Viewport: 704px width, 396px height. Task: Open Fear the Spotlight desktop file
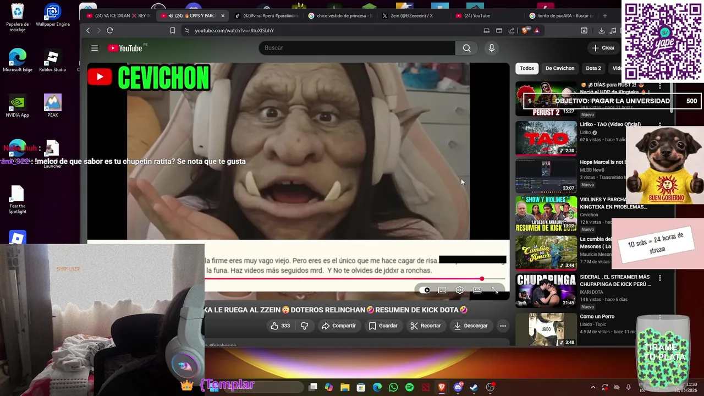(x=18, y=200)
